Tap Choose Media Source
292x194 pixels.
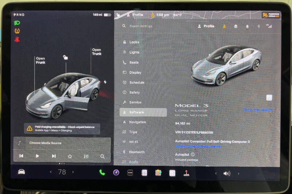pos(45,143)
